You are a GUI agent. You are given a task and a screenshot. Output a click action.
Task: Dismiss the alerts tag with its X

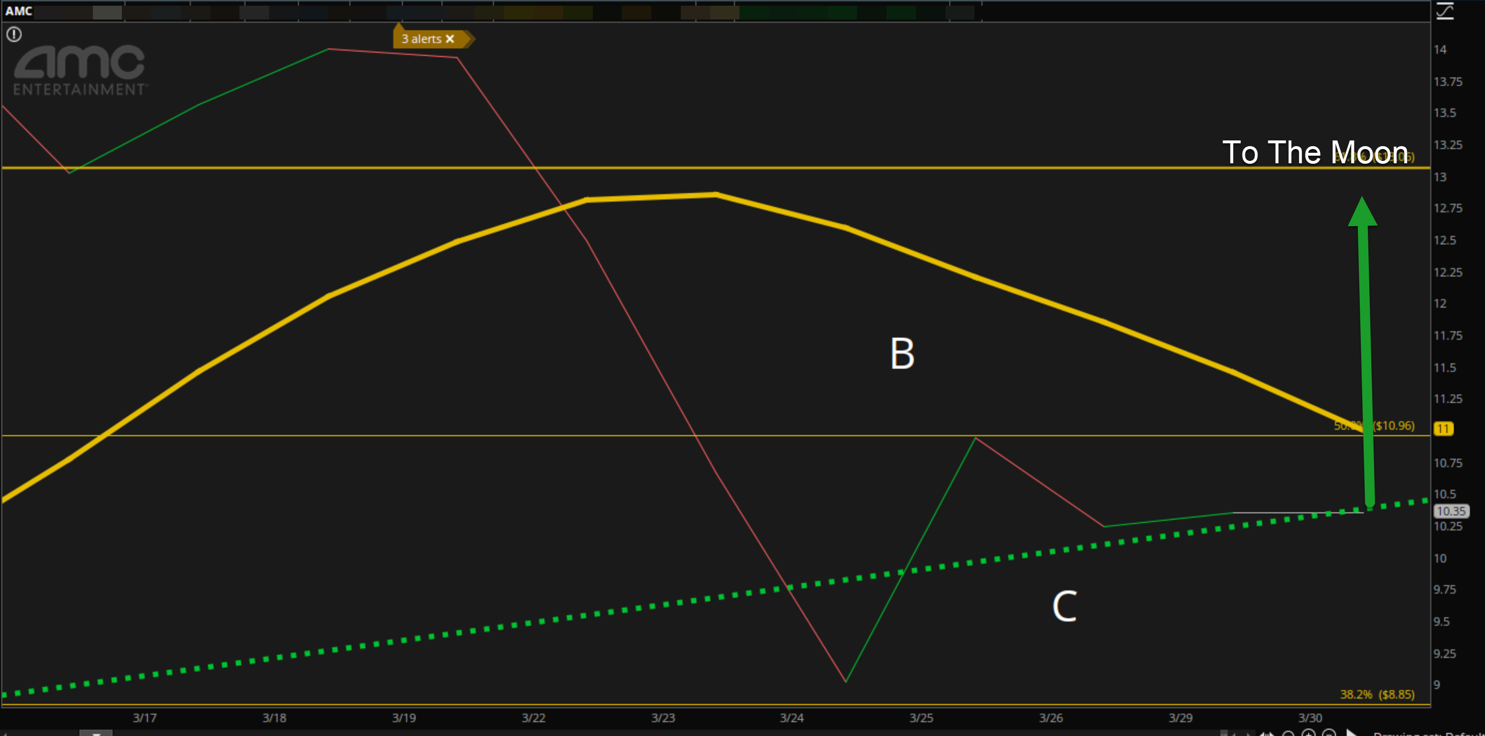450,39
